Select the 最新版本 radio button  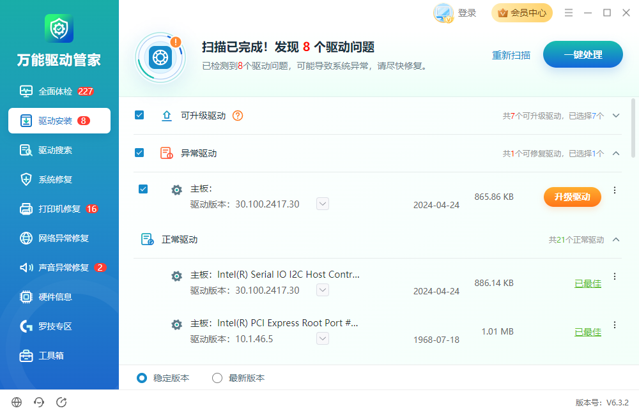click(217, 378)
